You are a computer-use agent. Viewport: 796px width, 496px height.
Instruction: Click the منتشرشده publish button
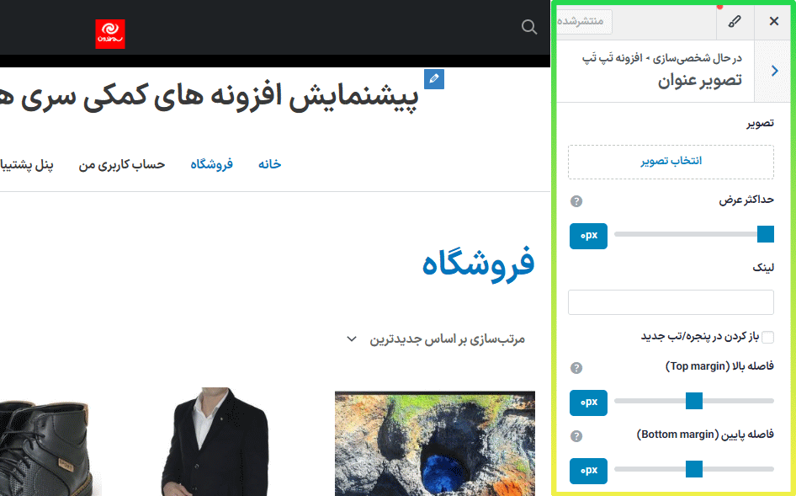pyautogui.click(x=583, y=21)
